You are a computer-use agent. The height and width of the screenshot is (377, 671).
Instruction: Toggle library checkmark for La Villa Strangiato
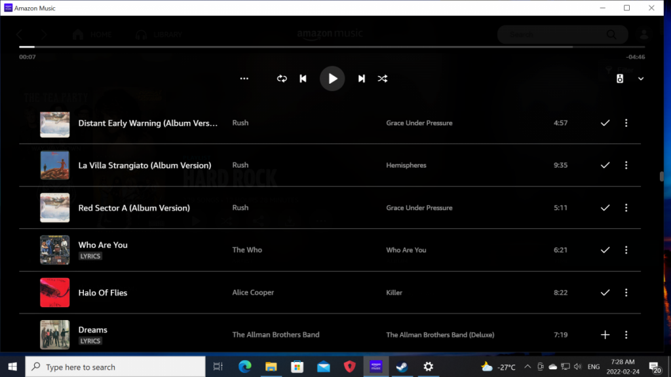coord(605,165)
